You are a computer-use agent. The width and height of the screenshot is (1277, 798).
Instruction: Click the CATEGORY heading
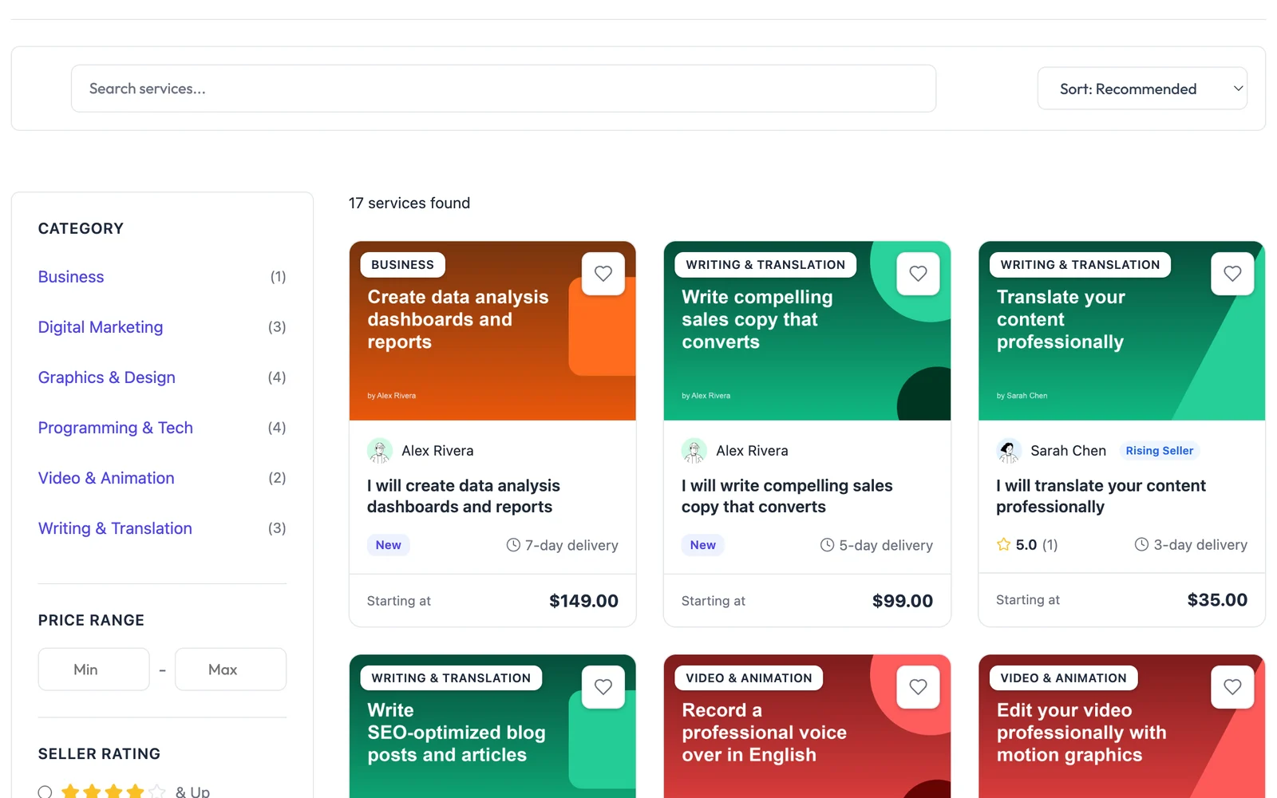(x=81, y=228)
